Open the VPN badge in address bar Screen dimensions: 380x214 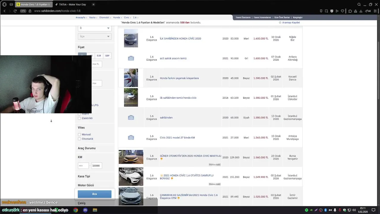click(23, 11)
